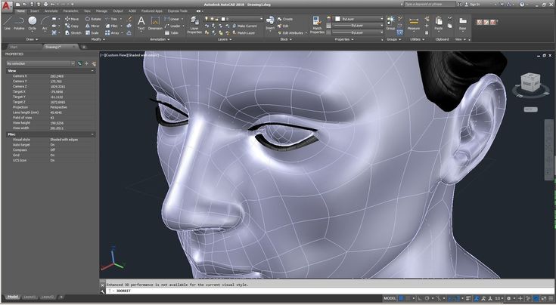Image resolution: width=556 pixels, height=305 pixels.
Task: Click the Make Current layer button
Action: (244, 26)
